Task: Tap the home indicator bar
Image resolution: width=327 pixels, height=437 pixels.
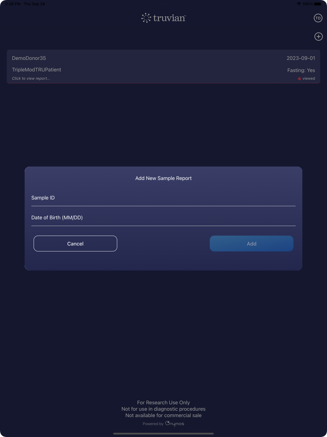Action: (x=163, y=433)
